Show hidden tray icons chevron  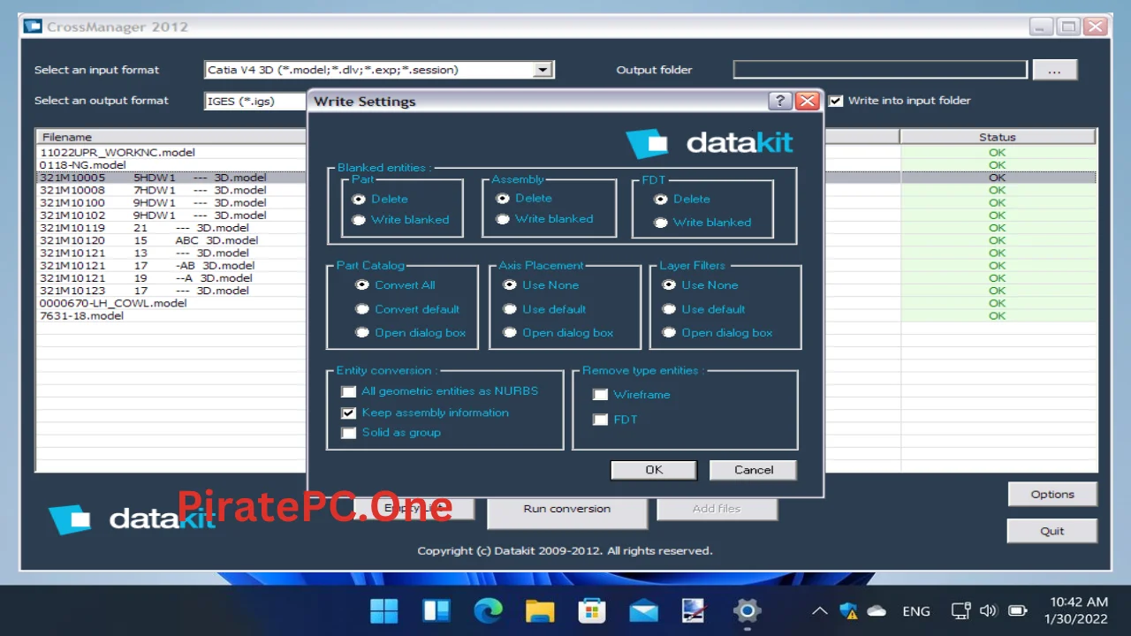click(x=820, y=610)
